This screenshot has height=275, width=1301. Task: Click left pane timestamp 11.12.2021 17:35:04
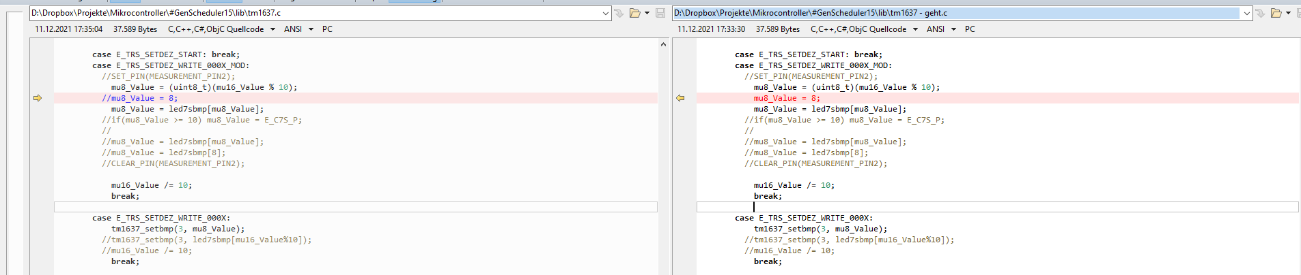pos(69,29)
